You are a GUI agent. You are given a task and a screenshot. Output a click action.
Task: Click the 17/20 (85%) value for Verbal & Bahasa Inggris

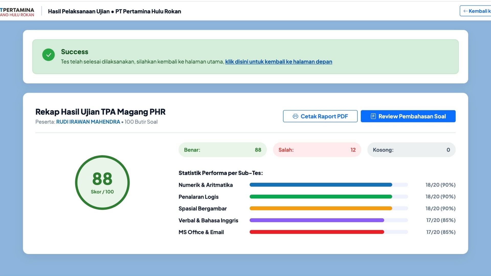pos(441,220)
